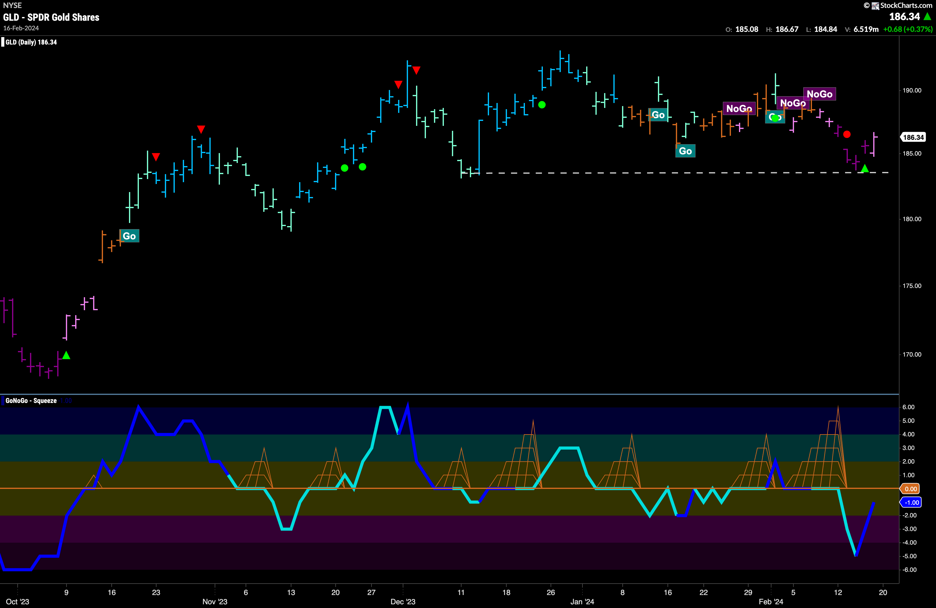The height and width of the screenshot is (608, 936).
Task: Click the NoGo label near January 29
Action: (739, 109)
